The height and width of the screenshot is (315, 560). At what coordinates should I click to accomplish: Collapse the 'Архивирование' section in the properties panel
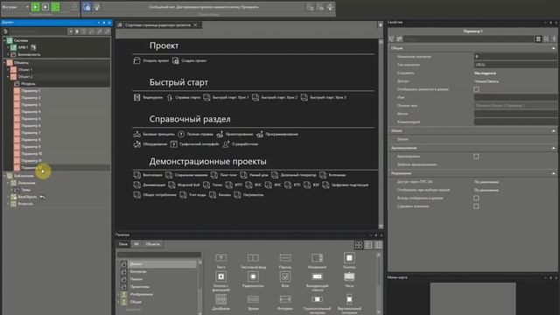pyautogui.click(x=554, y=148)
